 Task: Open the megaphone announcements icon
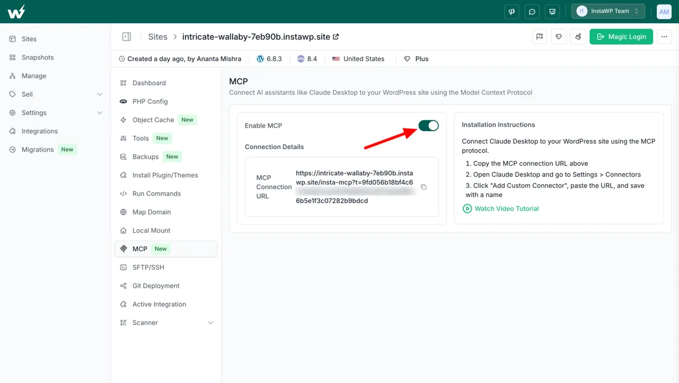[512, 11]
